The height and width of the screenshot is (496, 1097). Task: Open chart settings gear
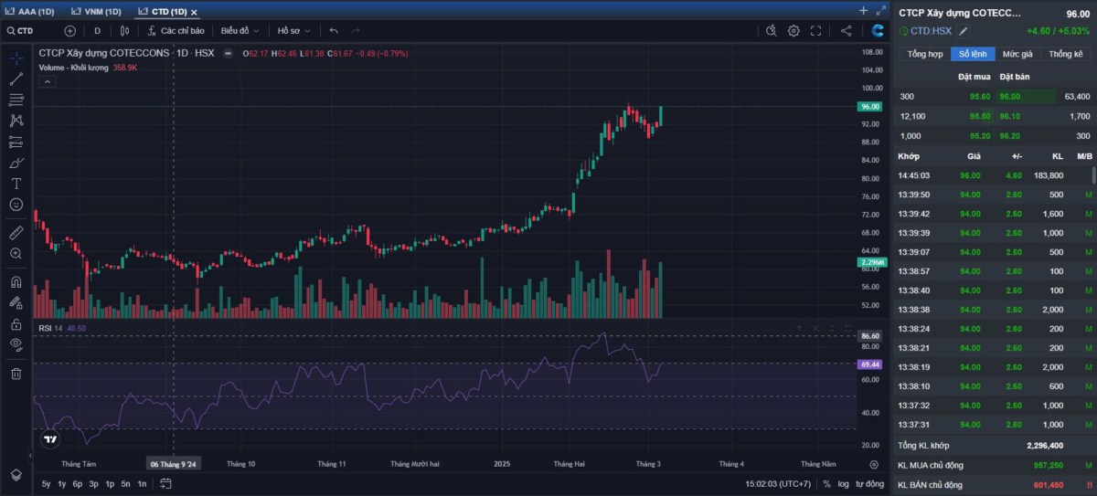793,30
